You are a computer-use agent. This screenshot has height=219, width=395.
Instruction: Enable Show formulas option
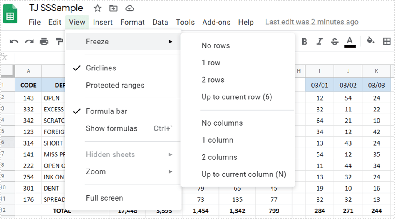click(x=111, y=128)
